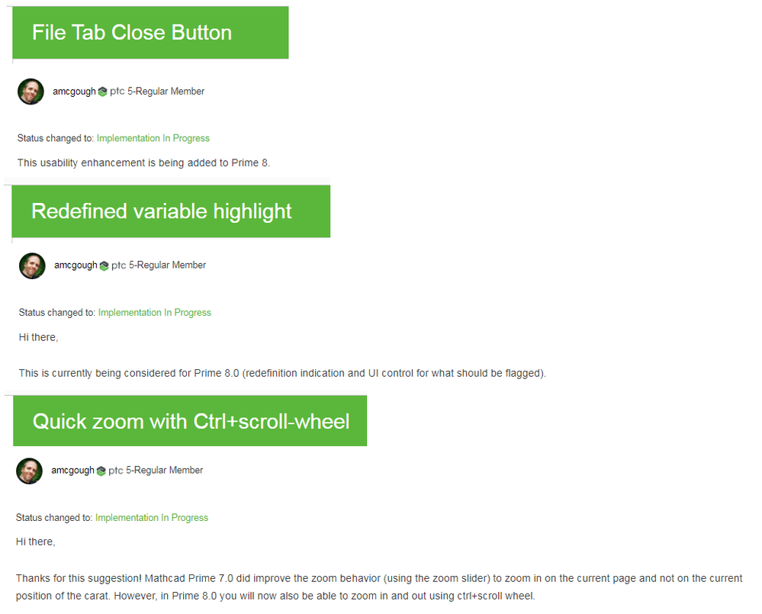Click Implementation In Progress under File Tab Close Button
762x614 pixels.
point(153,138)
